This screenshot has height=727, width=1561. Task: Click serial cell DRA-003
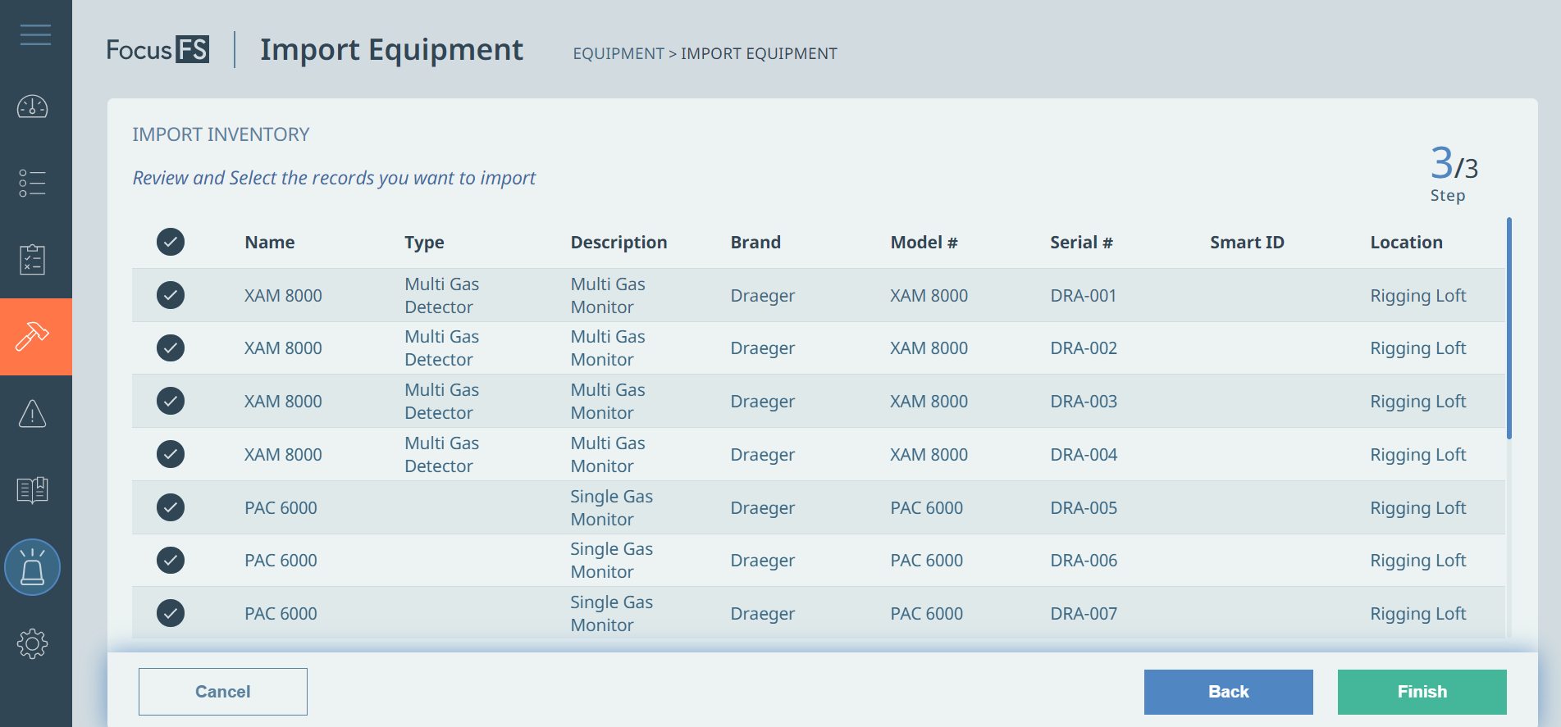pos(1084,402)
